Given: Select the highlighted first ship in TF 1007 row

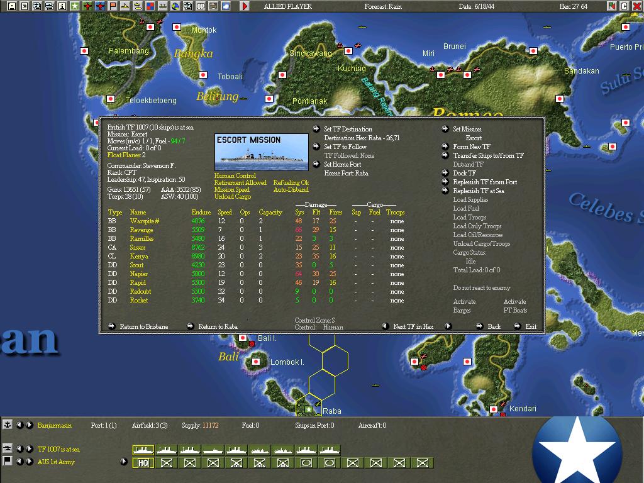Looking at the screenshot, I should (143, 450).
